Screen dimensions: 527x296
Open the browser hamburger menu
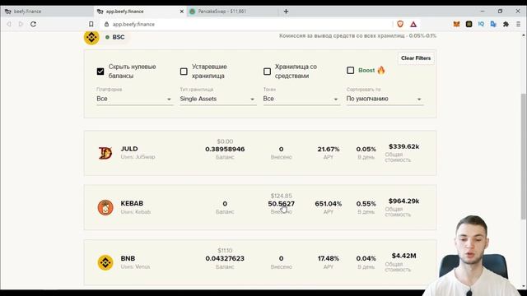(518, 24)
